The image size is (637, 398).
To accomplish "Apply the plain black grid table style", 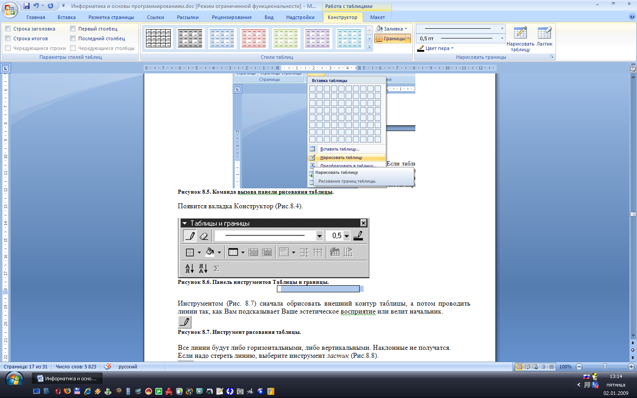I will coord(158,38).
